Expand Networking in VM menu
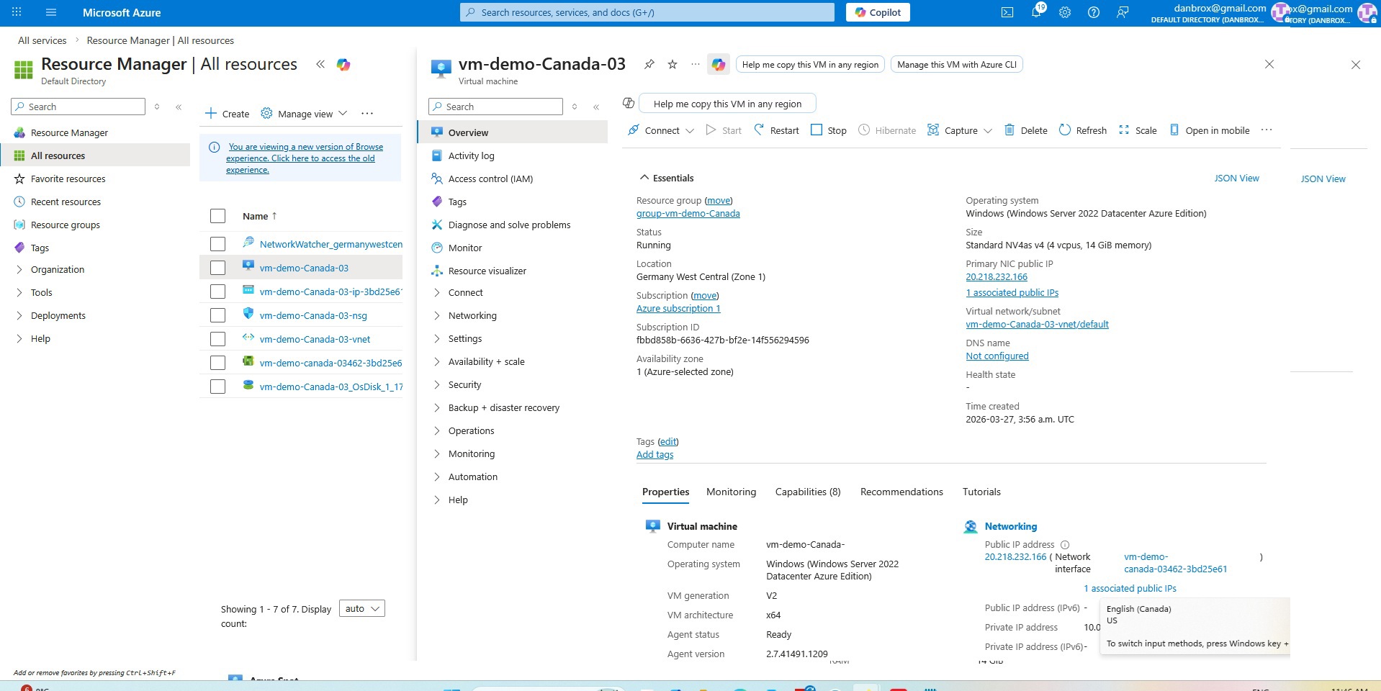The height and width of the screenshot is (691, 1381). (472, 315)
